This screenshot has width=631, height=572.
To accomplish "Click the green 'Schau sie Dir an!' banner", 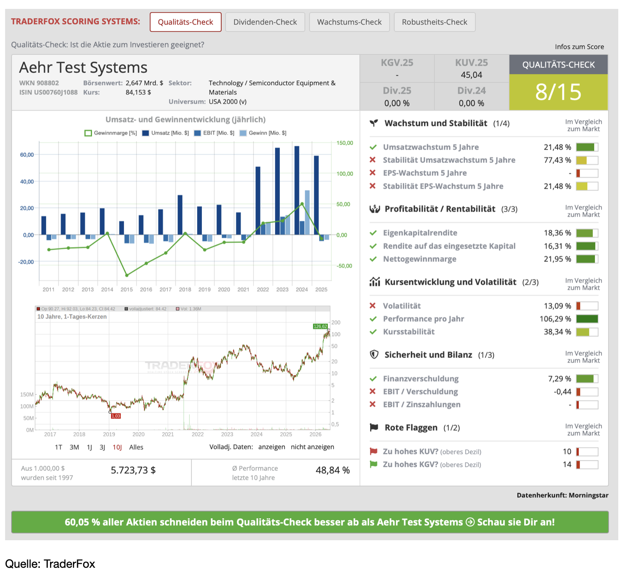I will click(x=310, y=522).
